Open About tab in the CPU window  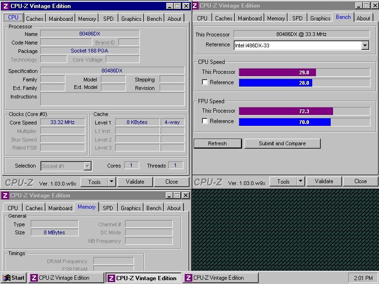tap(174, 18)
